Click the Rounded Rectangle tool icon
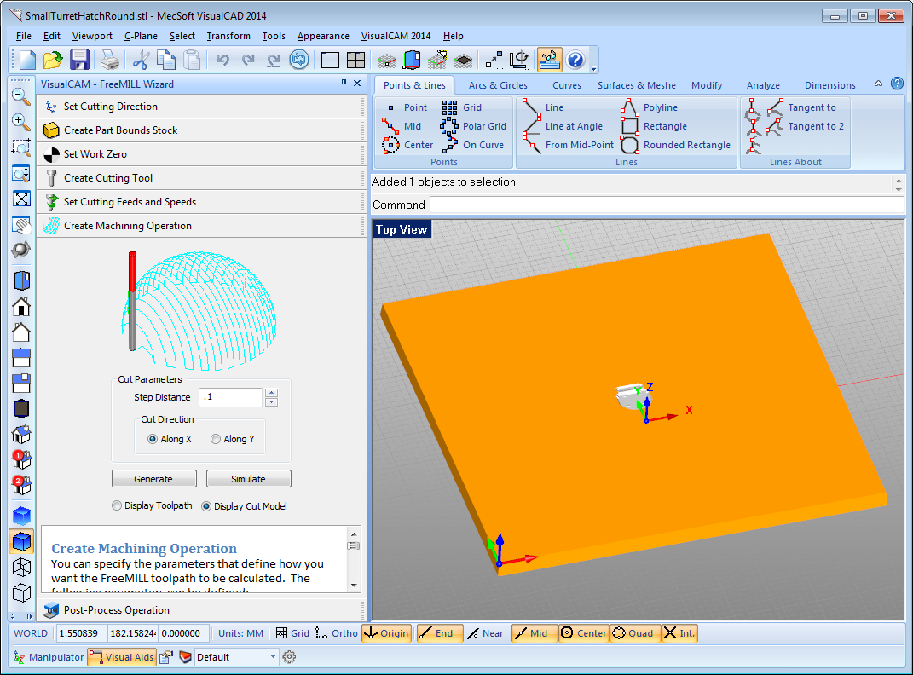Screen dimensions: 913x675 click(629, 144)
